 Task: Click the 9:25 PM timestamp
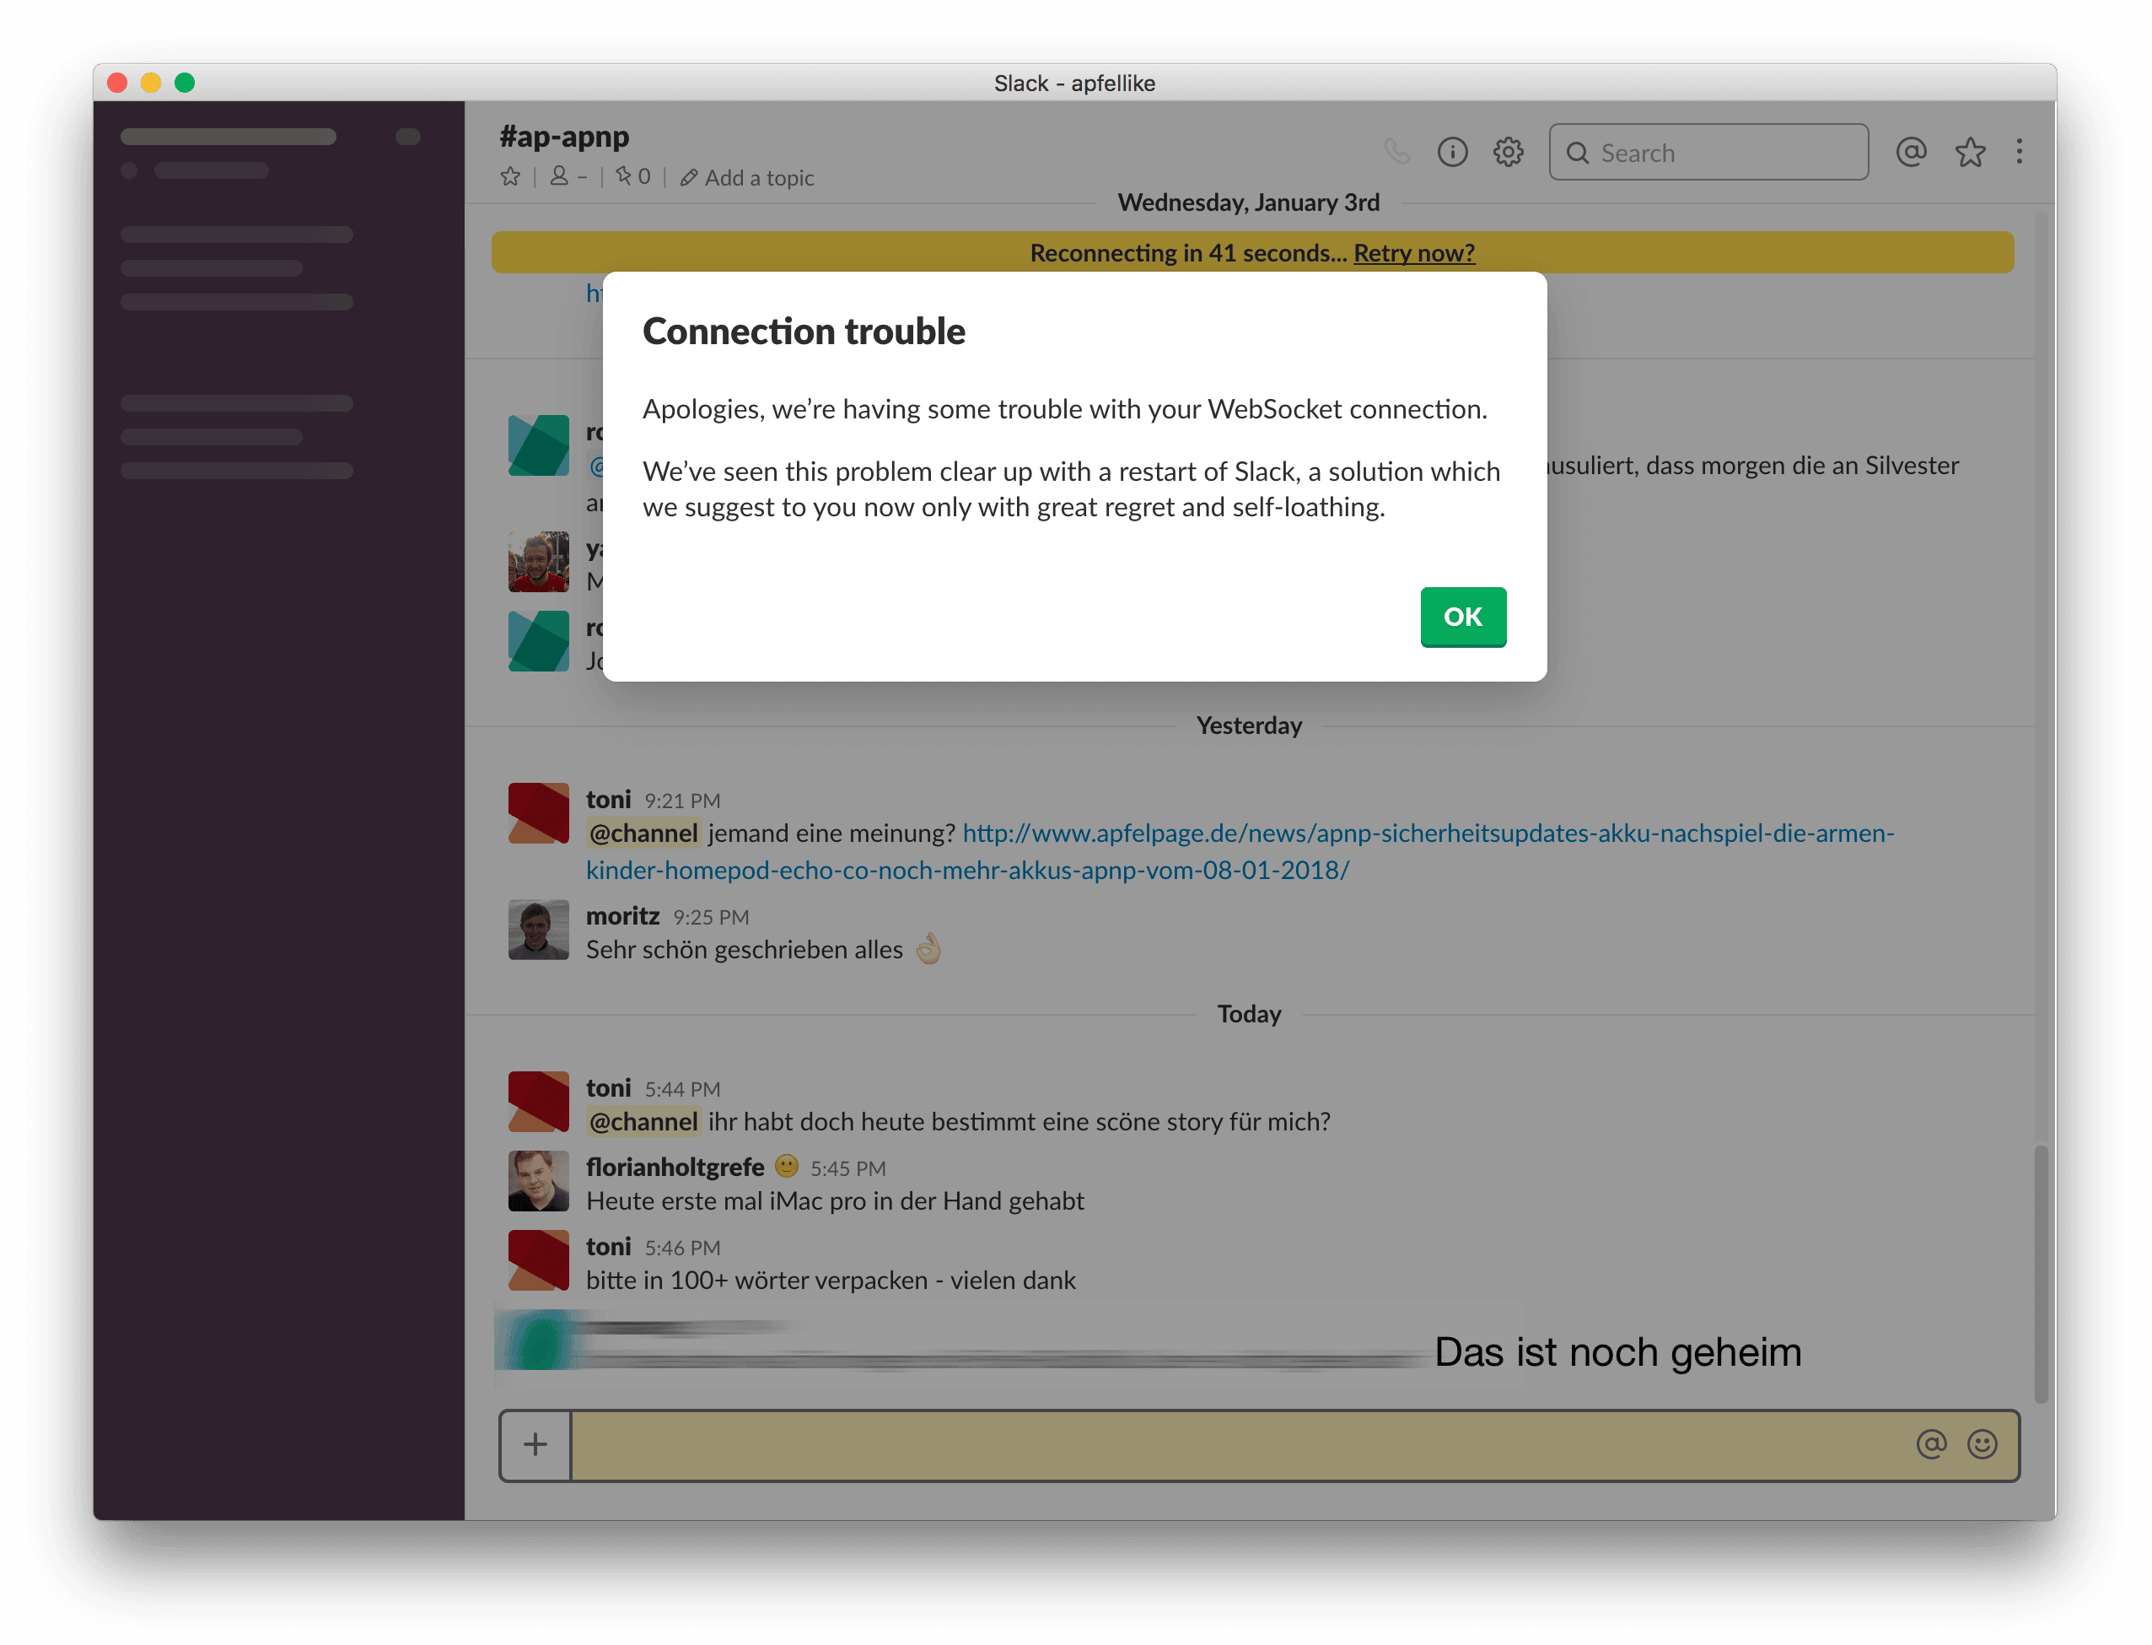[x=711, y=918]
